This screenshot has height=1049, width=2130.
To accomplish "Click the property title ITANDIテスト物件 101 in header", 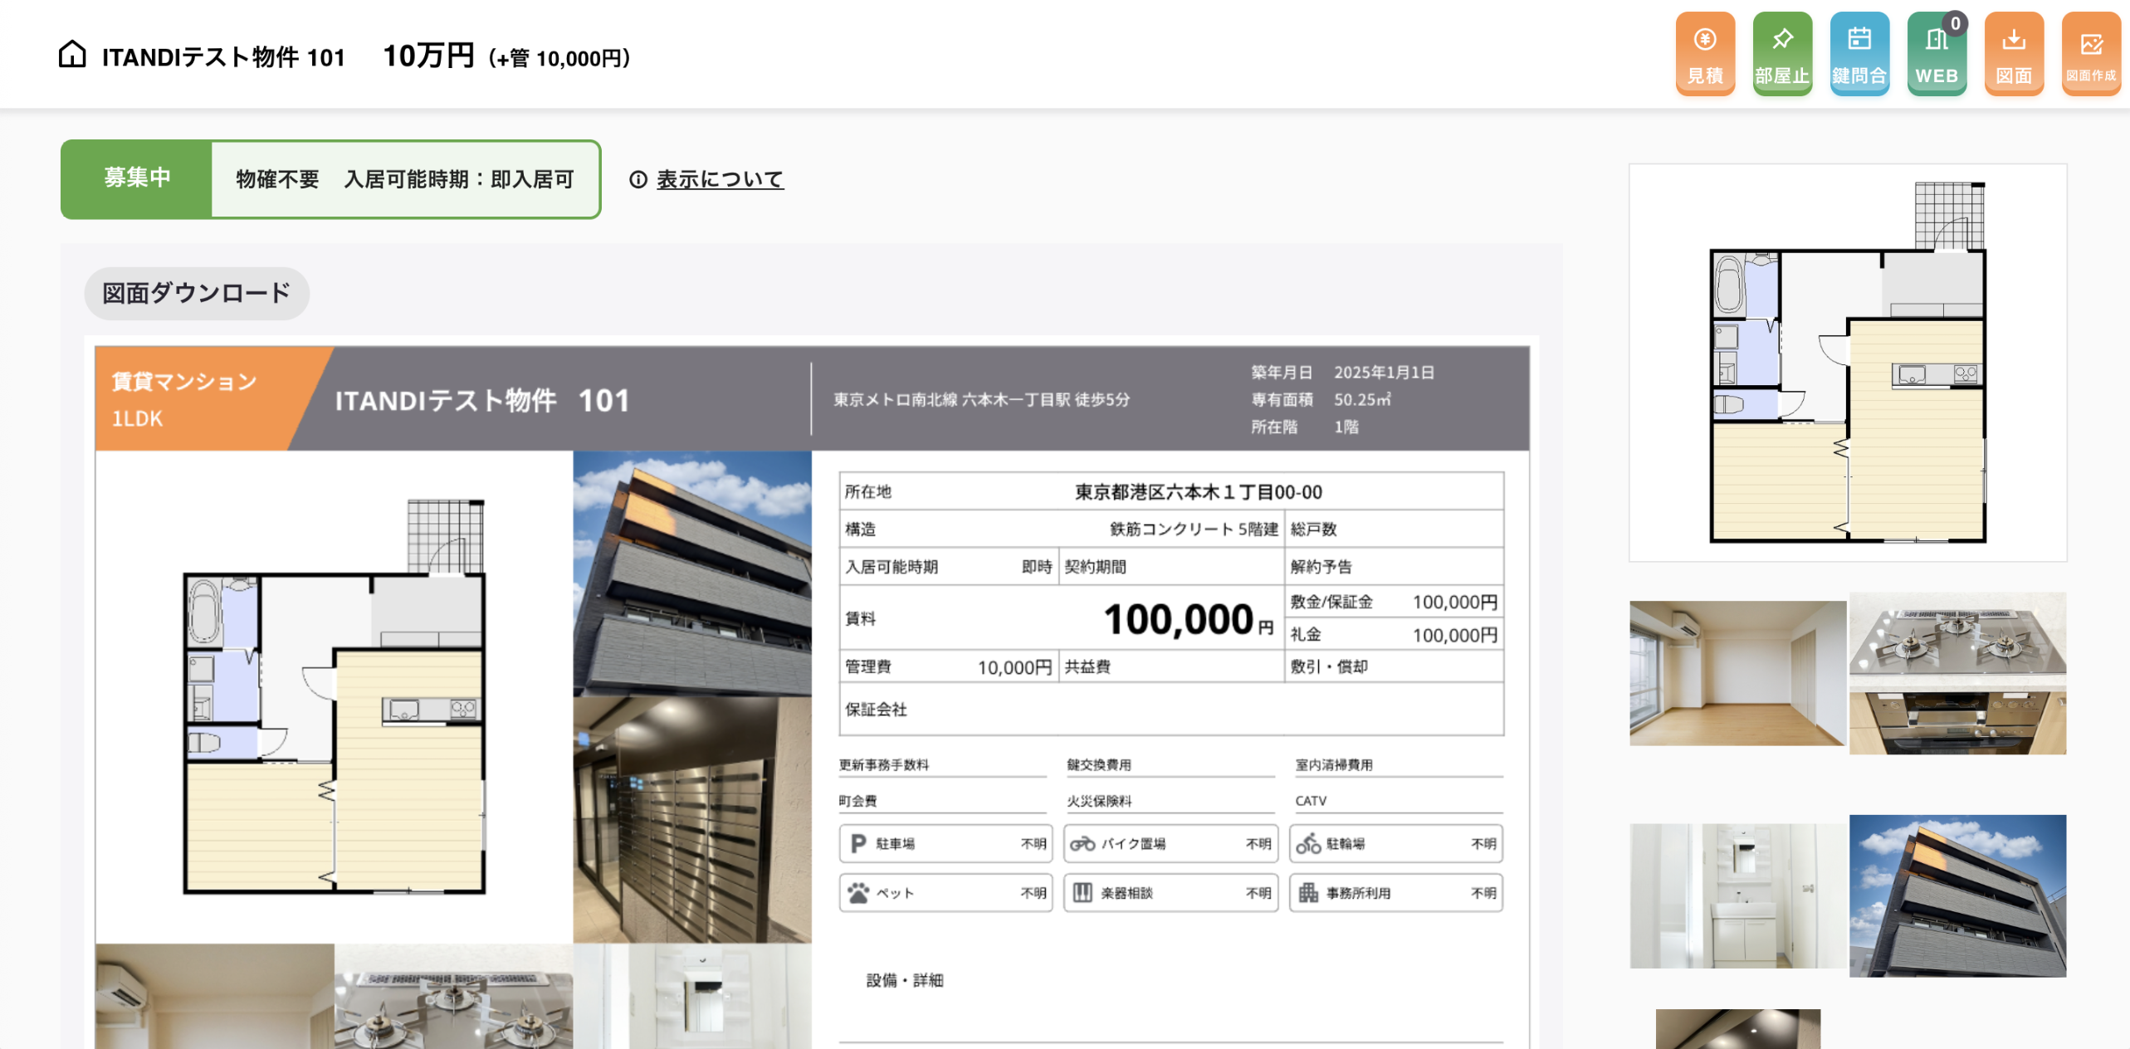I will pyautogui.click(x=223, y=57).
